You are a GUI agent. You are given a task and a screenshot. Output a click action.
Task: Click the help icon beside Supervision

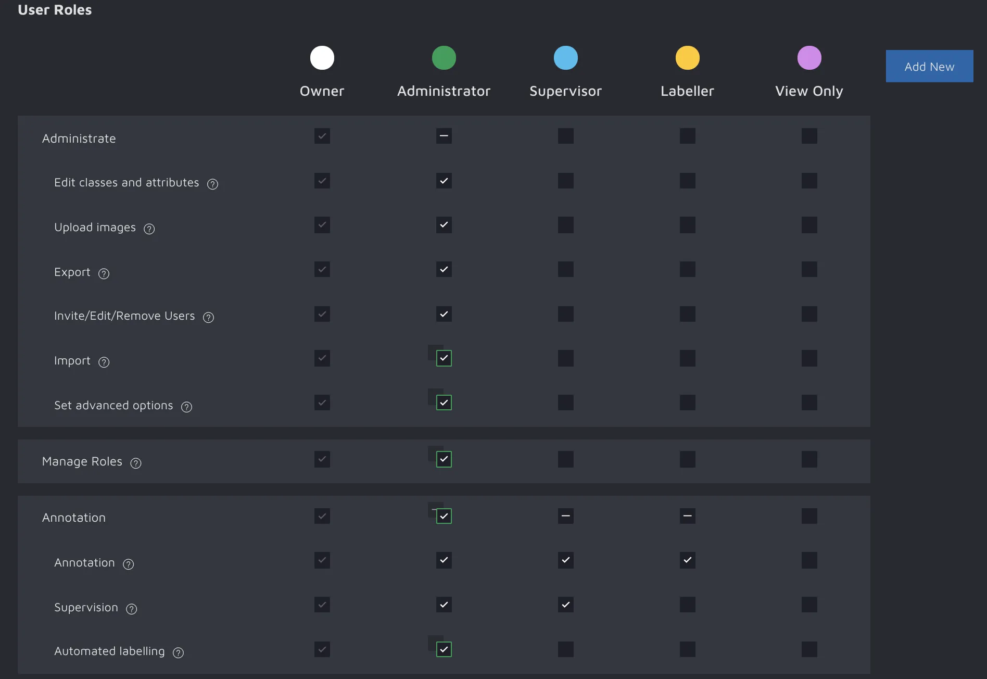point(132,609)
